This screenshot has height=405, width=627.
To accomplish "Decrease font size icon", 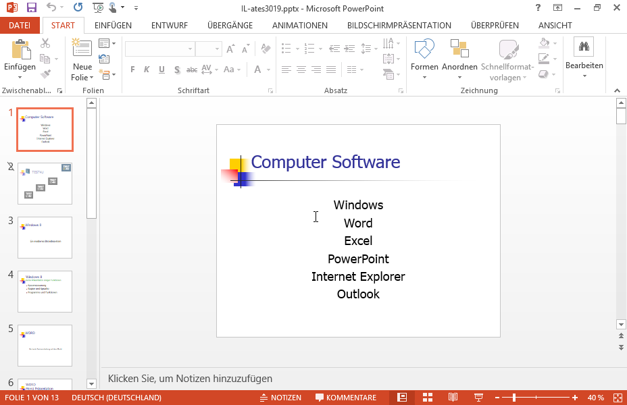I will (x=245, y=49).
